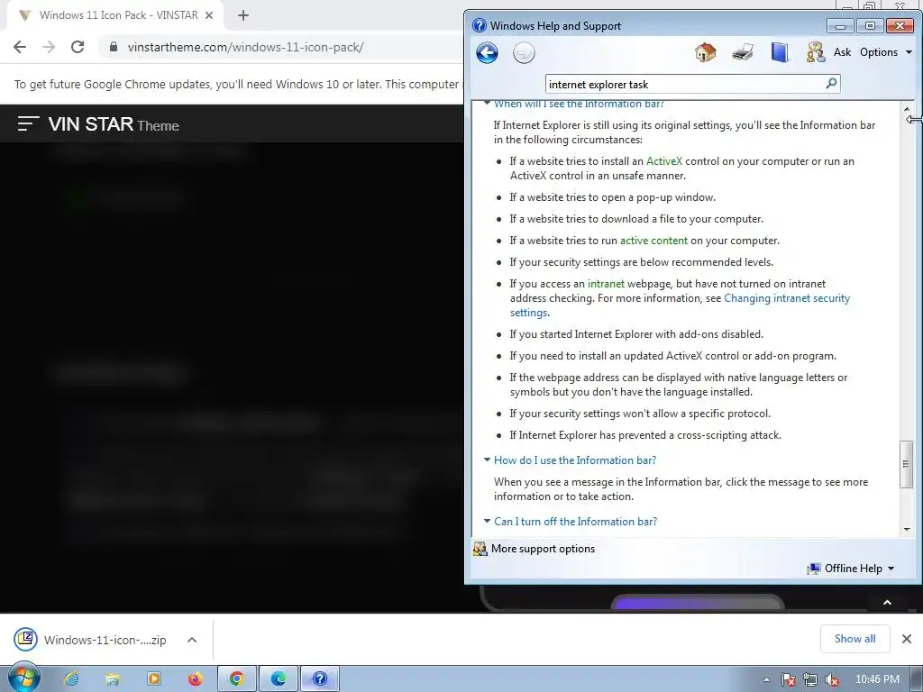Open the Windows Start menu
This screenshot has width=923, height=692.
click(x=23, y=678)
